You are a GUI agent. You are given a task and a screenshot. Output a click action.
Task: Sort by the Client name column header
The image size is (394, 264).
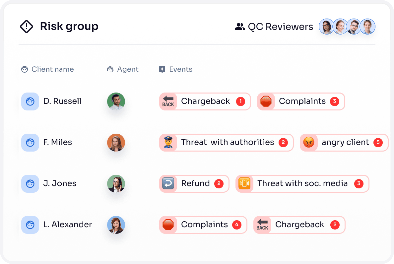(x=52, y=69)
